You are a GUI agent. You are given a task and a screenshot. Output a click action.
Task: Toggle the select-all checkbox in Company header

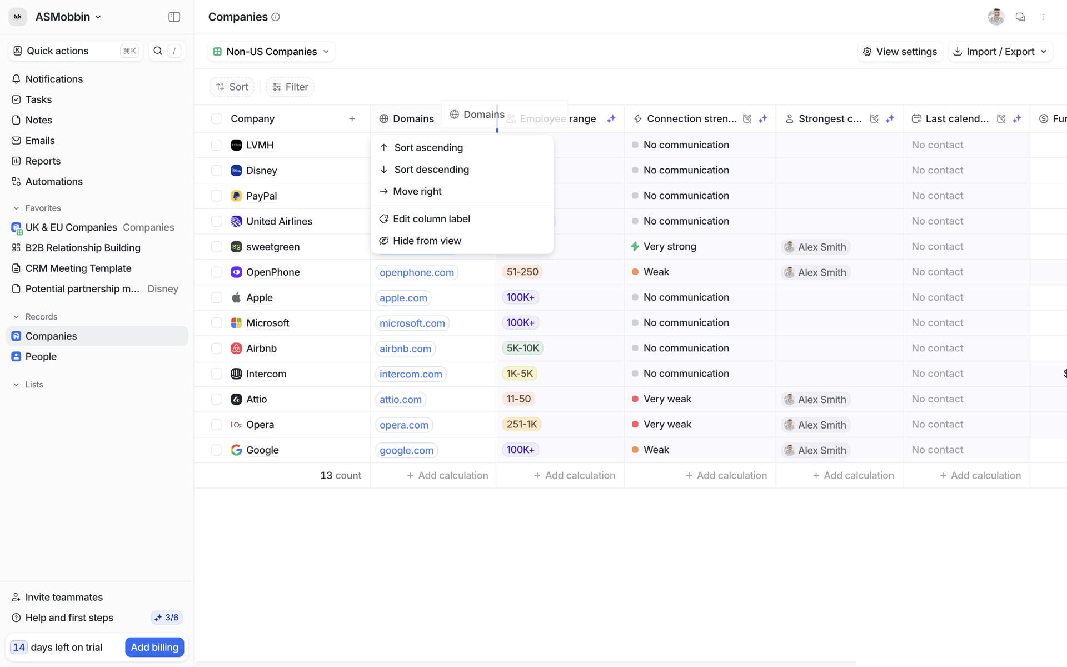click(x=217, y=118)
